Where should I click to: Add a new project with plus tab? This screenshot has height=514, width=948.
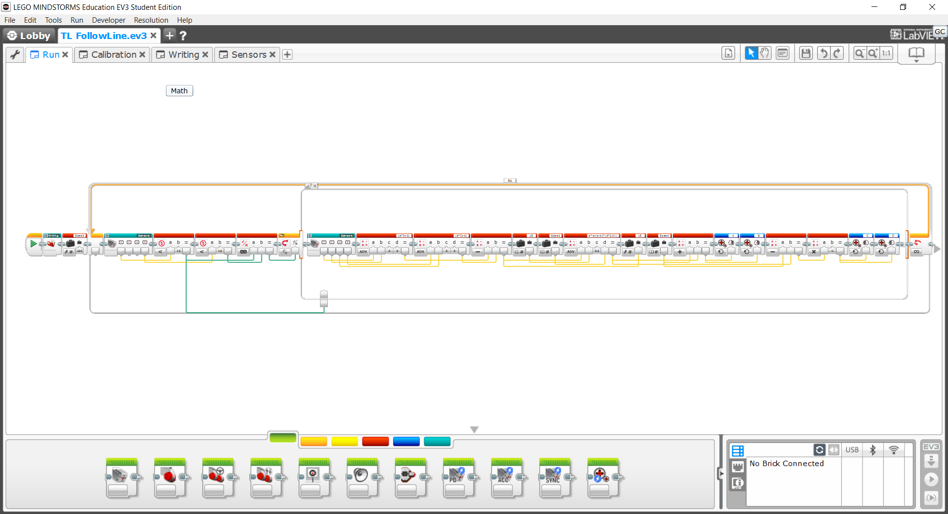tap(169, 36)
